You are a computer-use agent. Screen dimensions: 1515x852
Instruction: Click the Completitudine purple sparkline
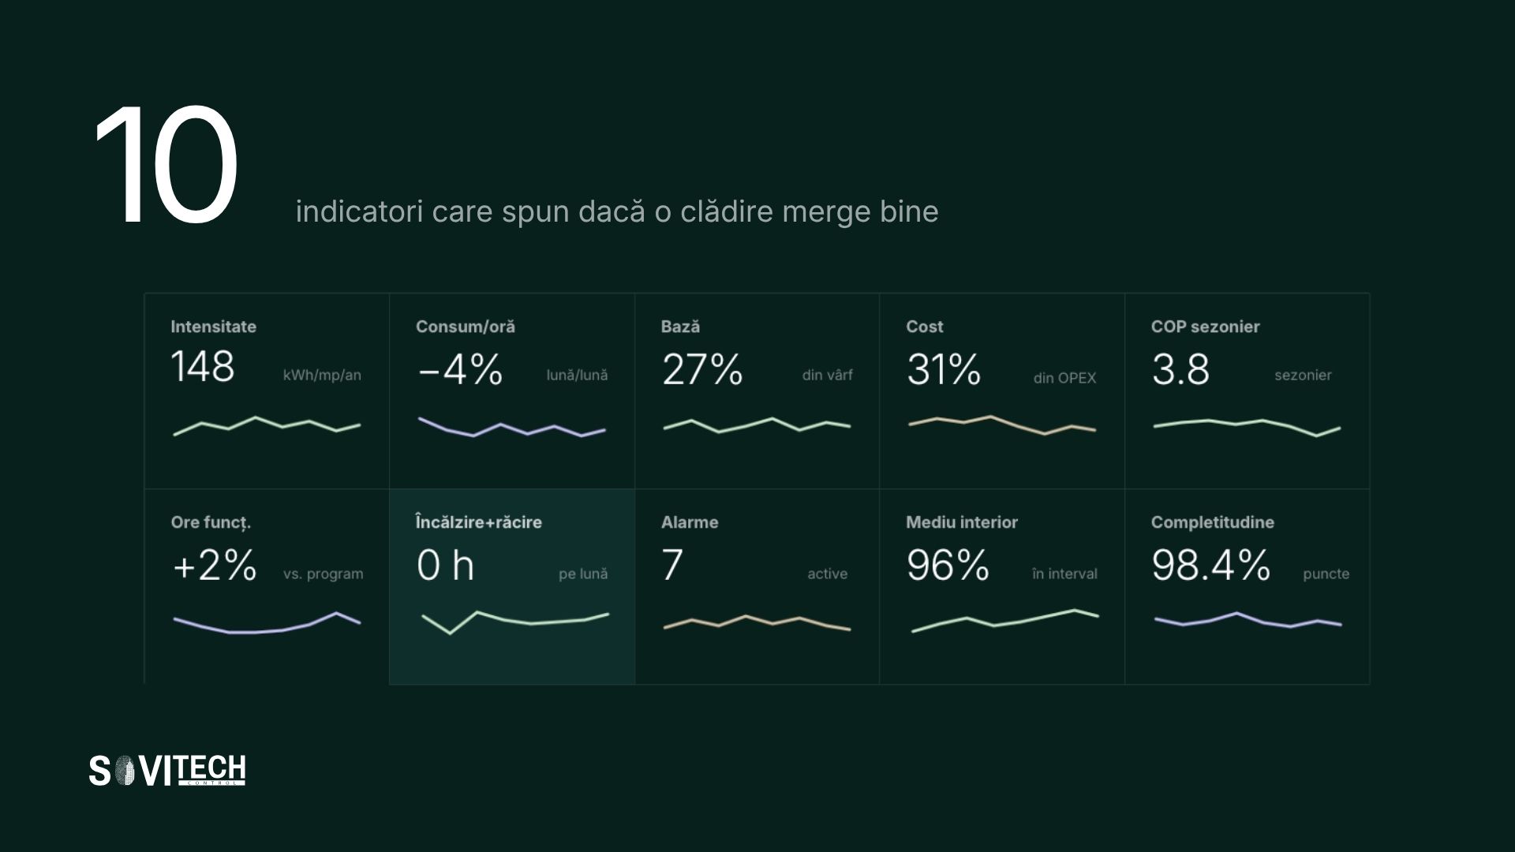coord(1248,620)
